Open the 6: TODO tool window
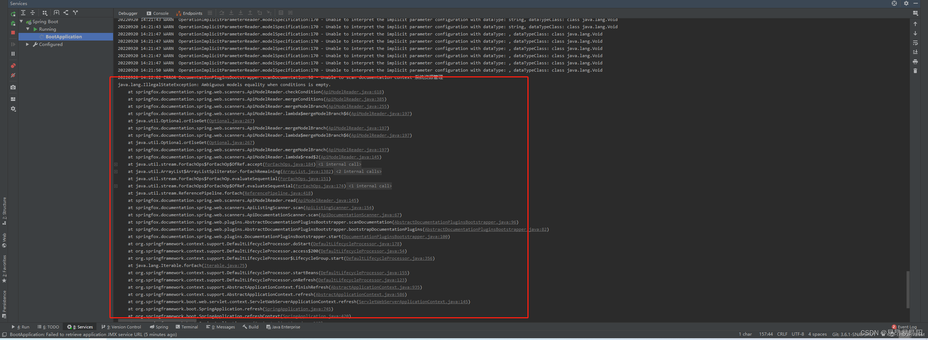The width and height of the screenshot is (928, 340). coord(48,327)
